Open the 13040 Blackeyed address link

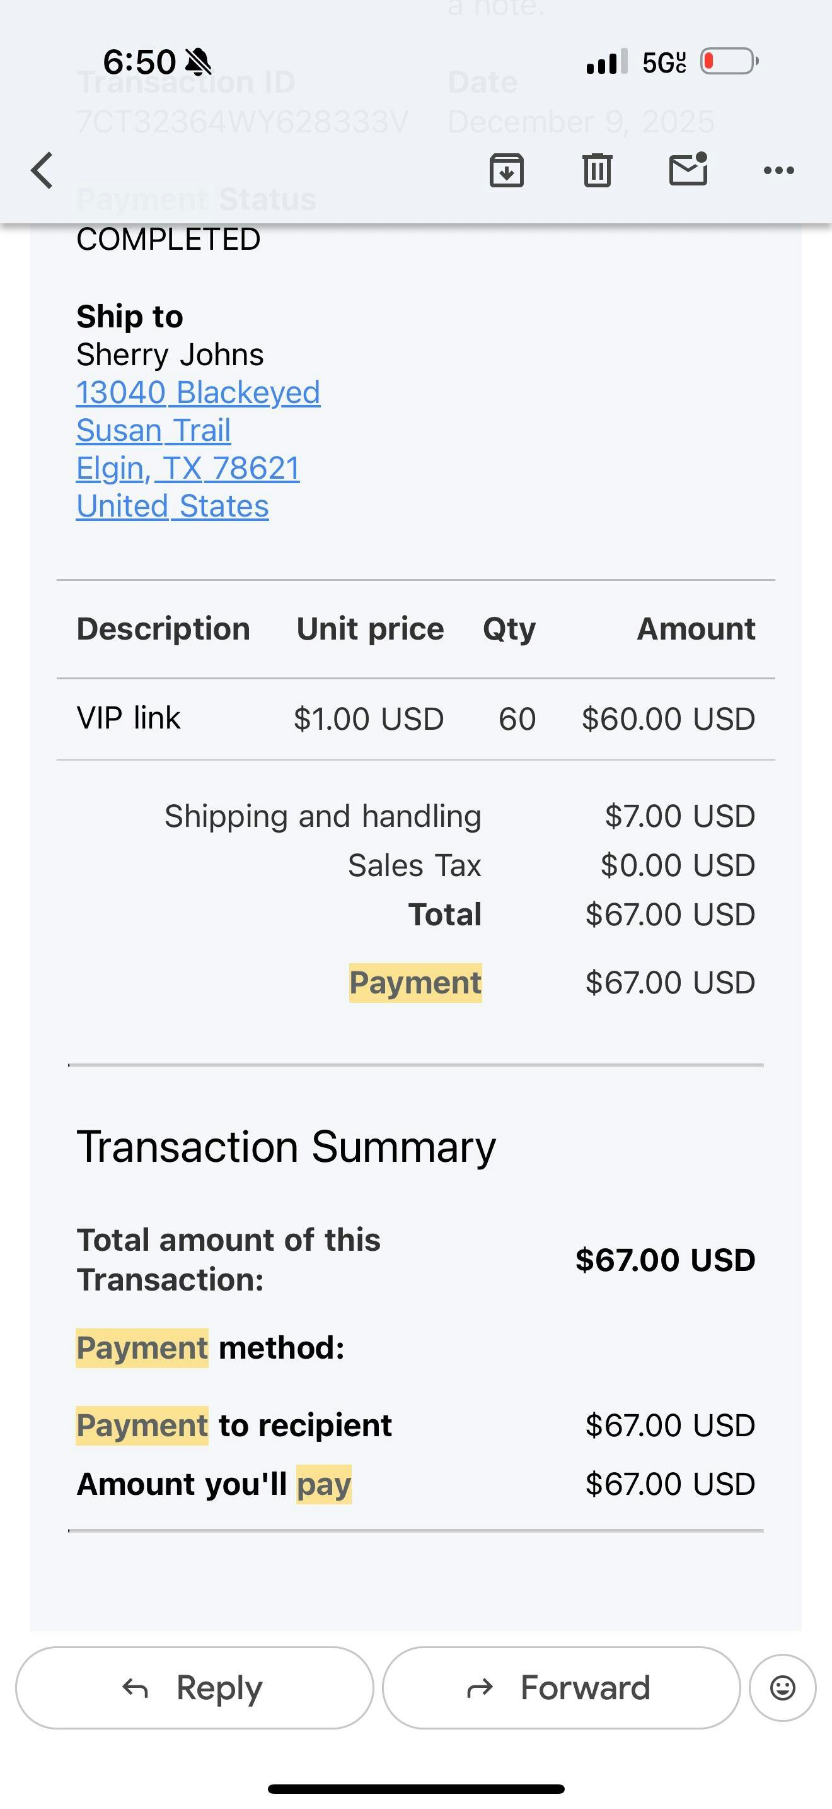click(x=198, y=392)
